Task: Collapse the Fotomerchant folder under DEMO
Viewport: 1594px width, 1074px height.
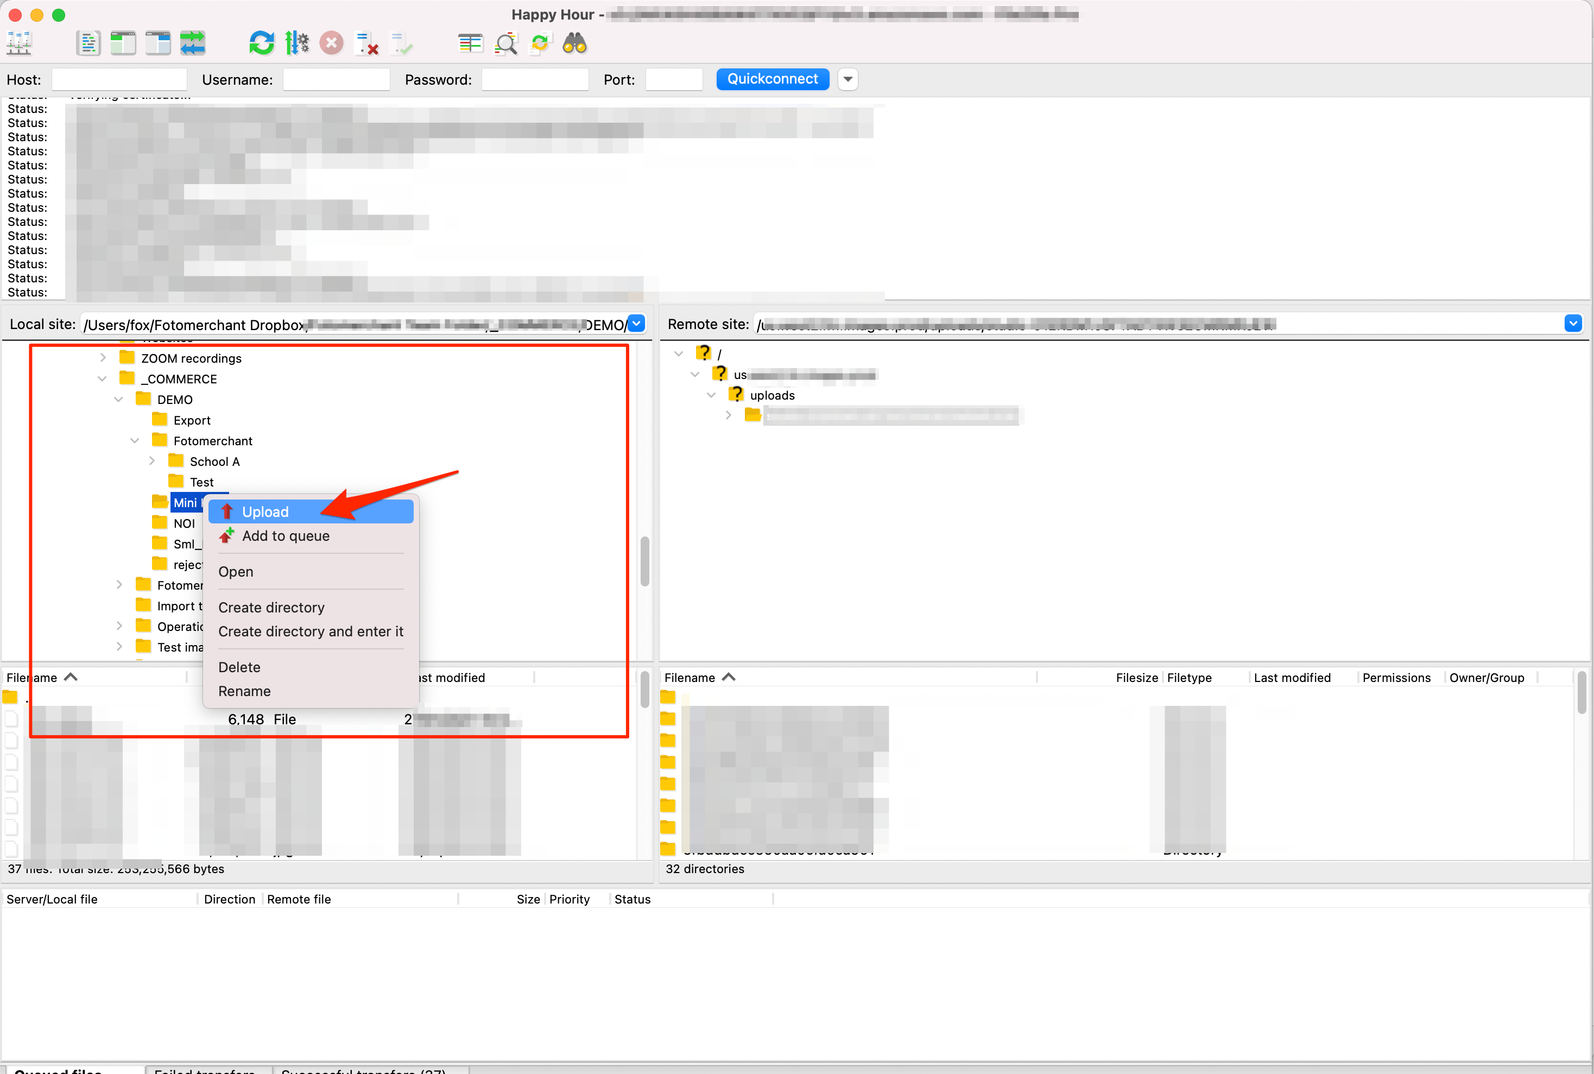Action: 135,440
